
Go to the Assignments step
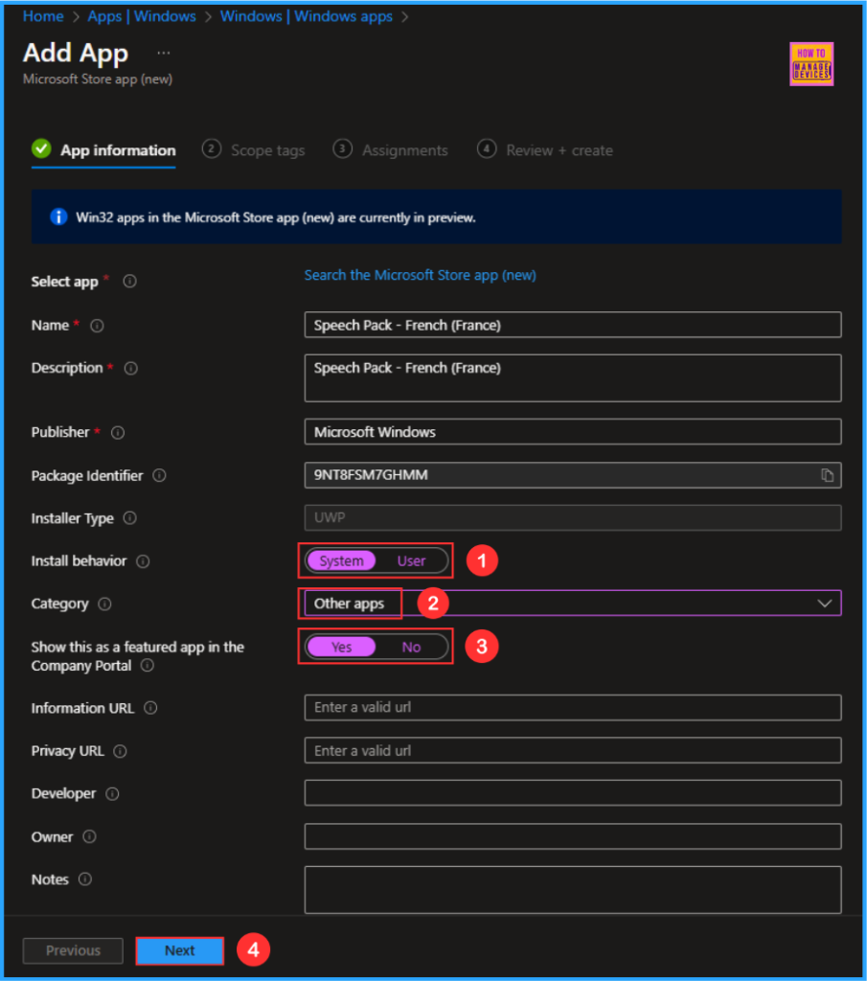coord(390,150)
